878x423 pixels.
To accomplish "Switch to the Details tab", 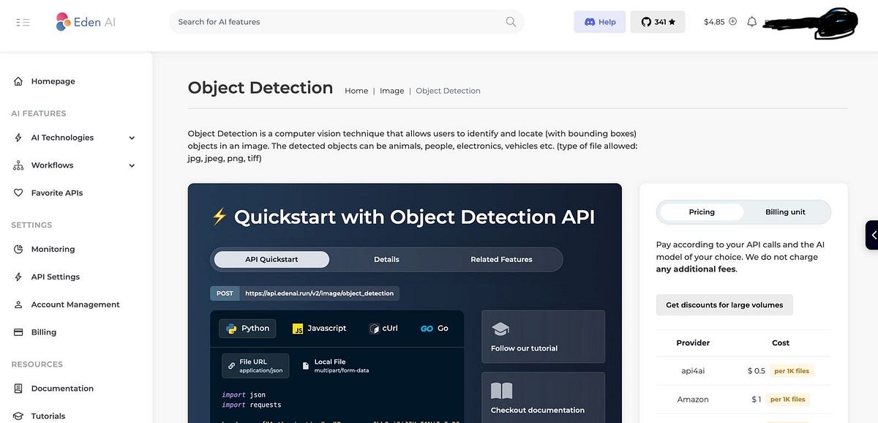I will (x=386, y=259).
